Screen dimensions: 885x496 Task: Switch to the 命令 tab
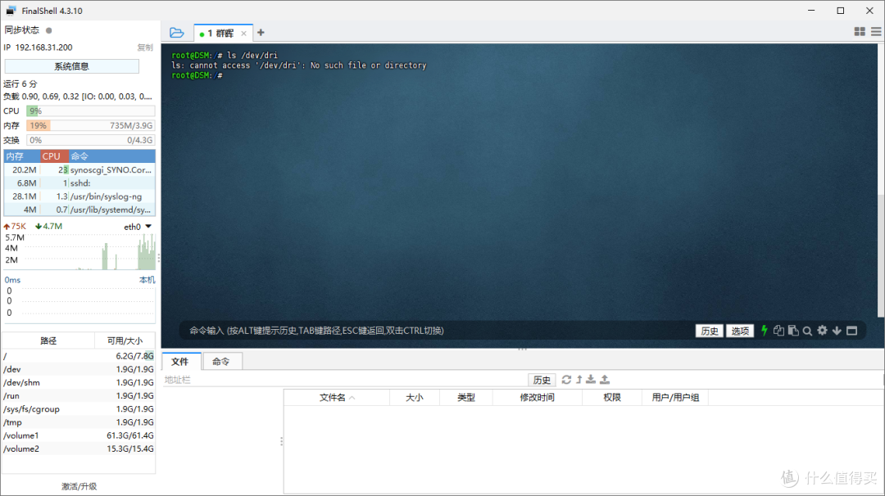tap(221, 361)
